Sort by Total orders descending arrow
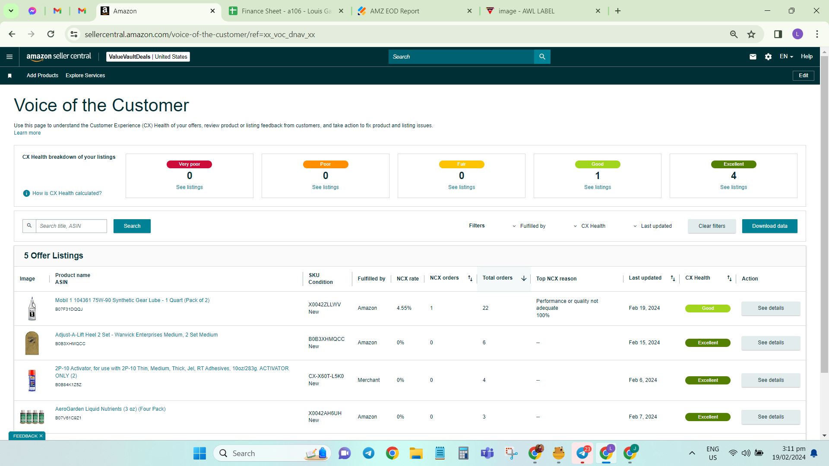Viewport: 829px width, 466px height. (524, 278)
